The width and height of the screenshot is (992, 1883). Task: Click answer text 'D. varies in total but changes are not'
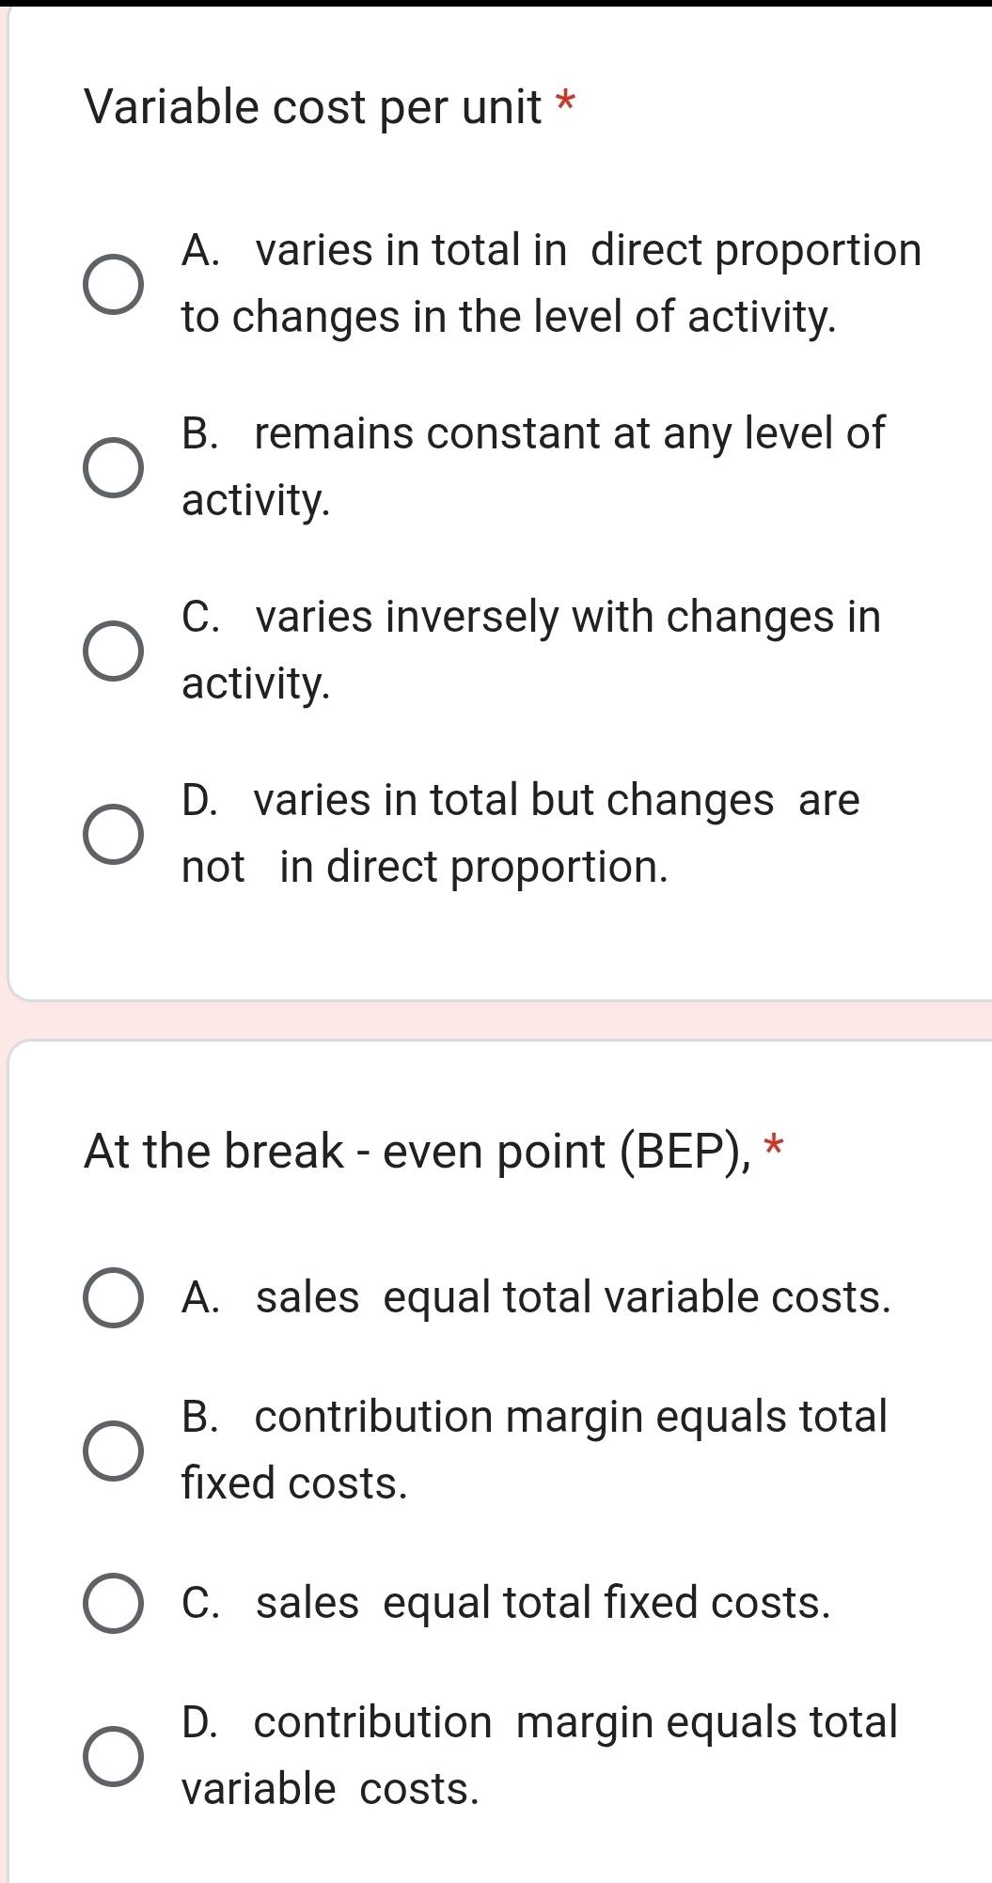[520, 833]
